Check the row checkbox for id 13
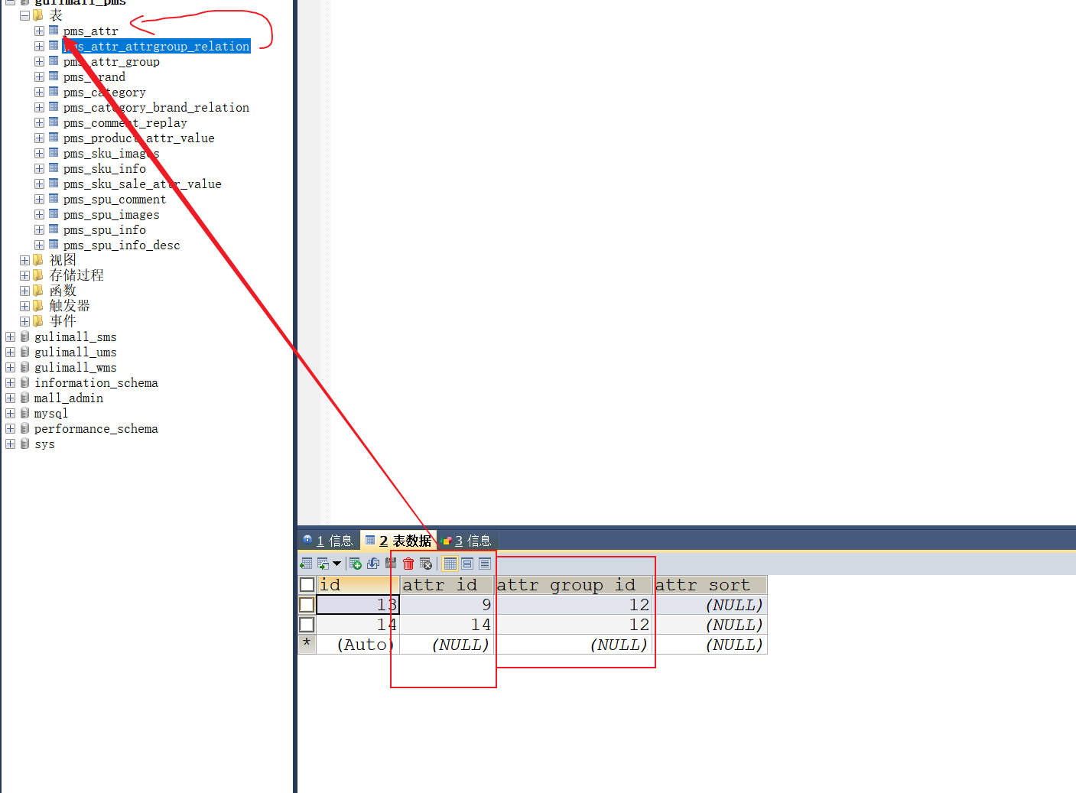This screenshot has width=1076, height=793. click(x=307, y=605)
